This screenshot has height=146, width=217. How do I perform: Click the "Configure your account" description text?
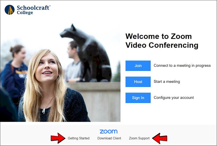point(174,98)
